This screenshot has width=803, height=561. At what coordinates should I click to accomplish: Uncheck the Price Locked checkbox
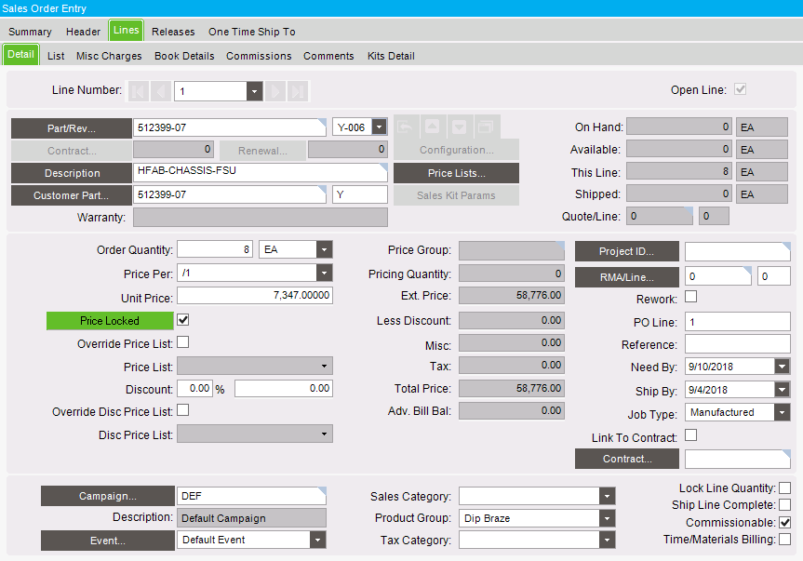coord(182,320)
